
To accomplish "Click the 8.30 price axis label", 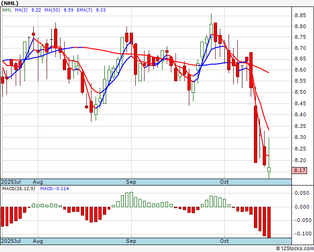I will 300,138.
